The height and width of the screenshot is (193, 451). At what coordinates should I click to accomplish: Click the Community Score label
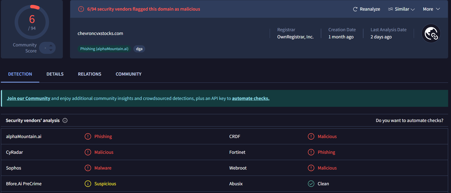25,48
